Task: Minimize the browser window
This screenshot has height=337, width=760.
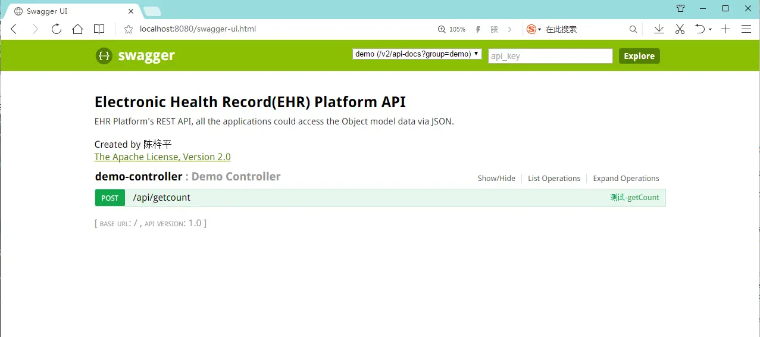Action: [x=703, y=8]
